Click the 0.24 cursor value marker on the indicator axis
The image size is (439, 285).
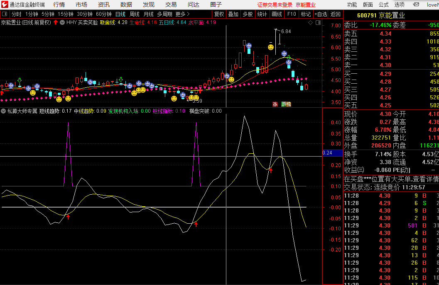(333, 153)
